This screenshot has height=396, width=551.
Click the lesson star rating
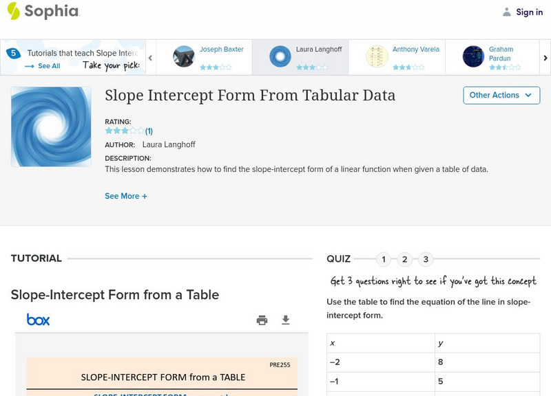125,131
